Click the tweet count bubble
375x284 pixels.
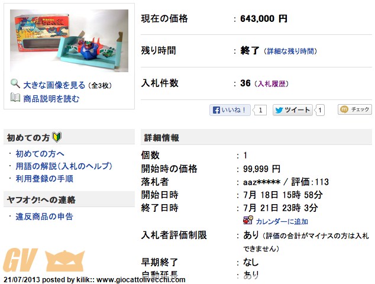(320, 110)
